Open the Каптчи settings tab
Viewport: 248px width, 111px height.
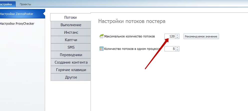pyautogui.click(x=71, y=40)
